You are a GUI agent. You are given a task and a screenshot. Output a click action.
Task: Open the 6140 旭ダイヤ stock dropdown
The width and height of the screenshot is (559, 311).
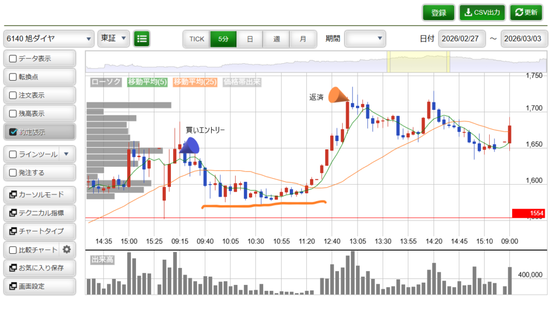tap(49, 39)
